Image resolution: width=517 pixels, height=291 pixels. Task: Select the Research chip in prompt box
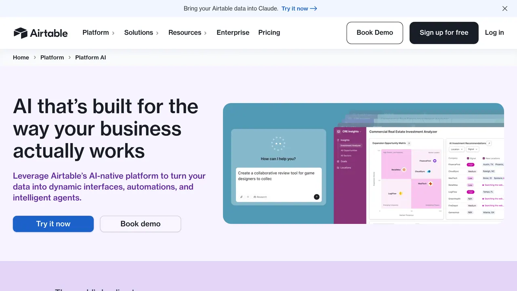(x=260, y=197)
